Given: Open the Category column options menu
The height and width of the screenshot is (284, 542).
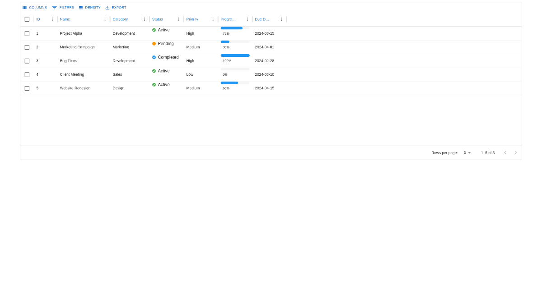Looking at the screenshot, I should point(145,19).
